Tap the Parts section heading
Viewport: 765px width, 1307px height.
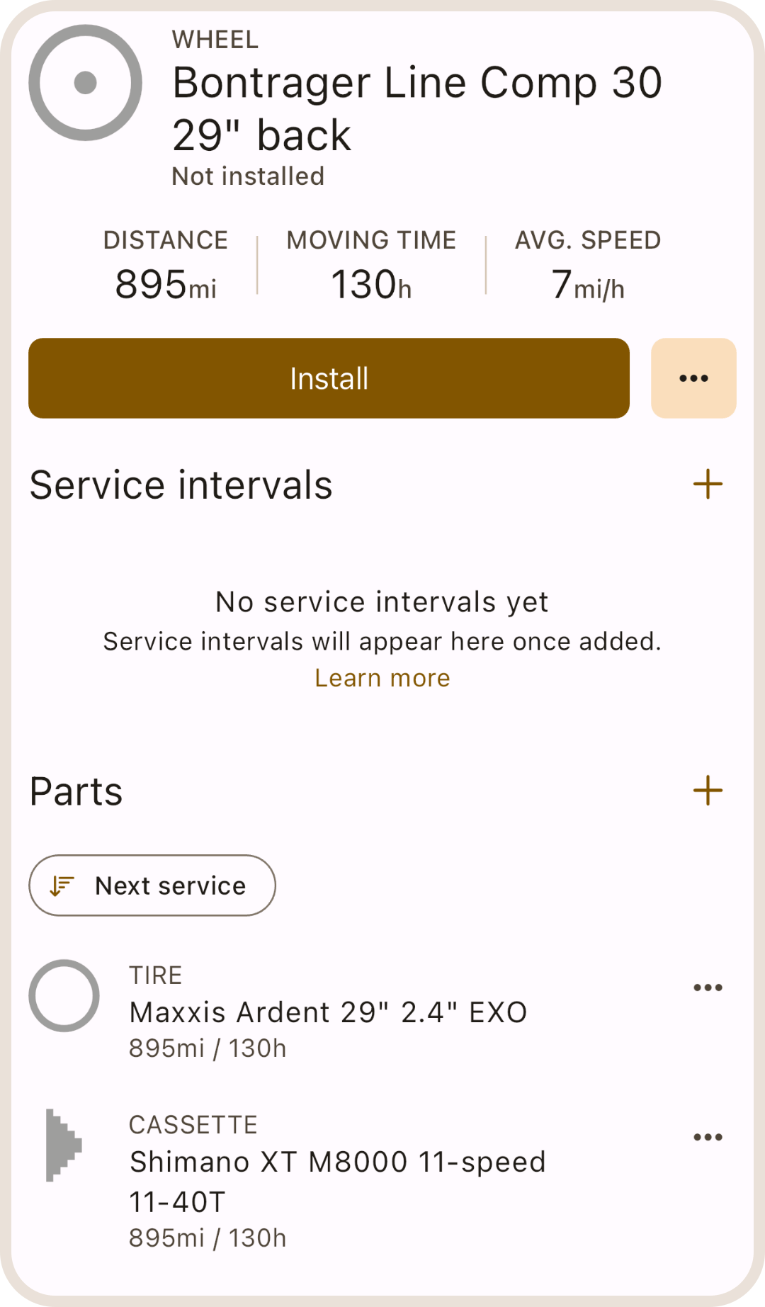click(x=76, y=791)
